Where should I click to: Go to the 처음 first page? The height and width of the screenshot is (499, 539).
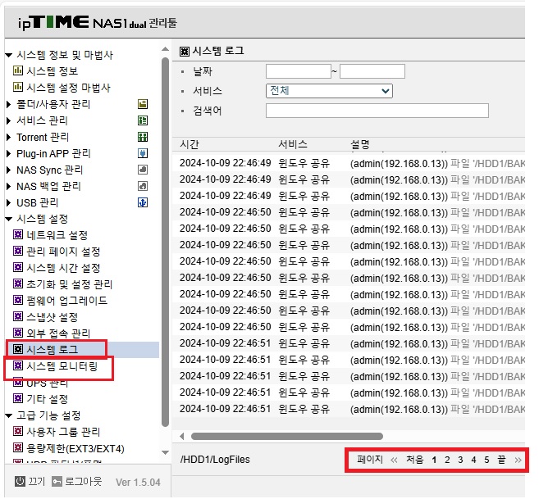click(x=415, y=460)
